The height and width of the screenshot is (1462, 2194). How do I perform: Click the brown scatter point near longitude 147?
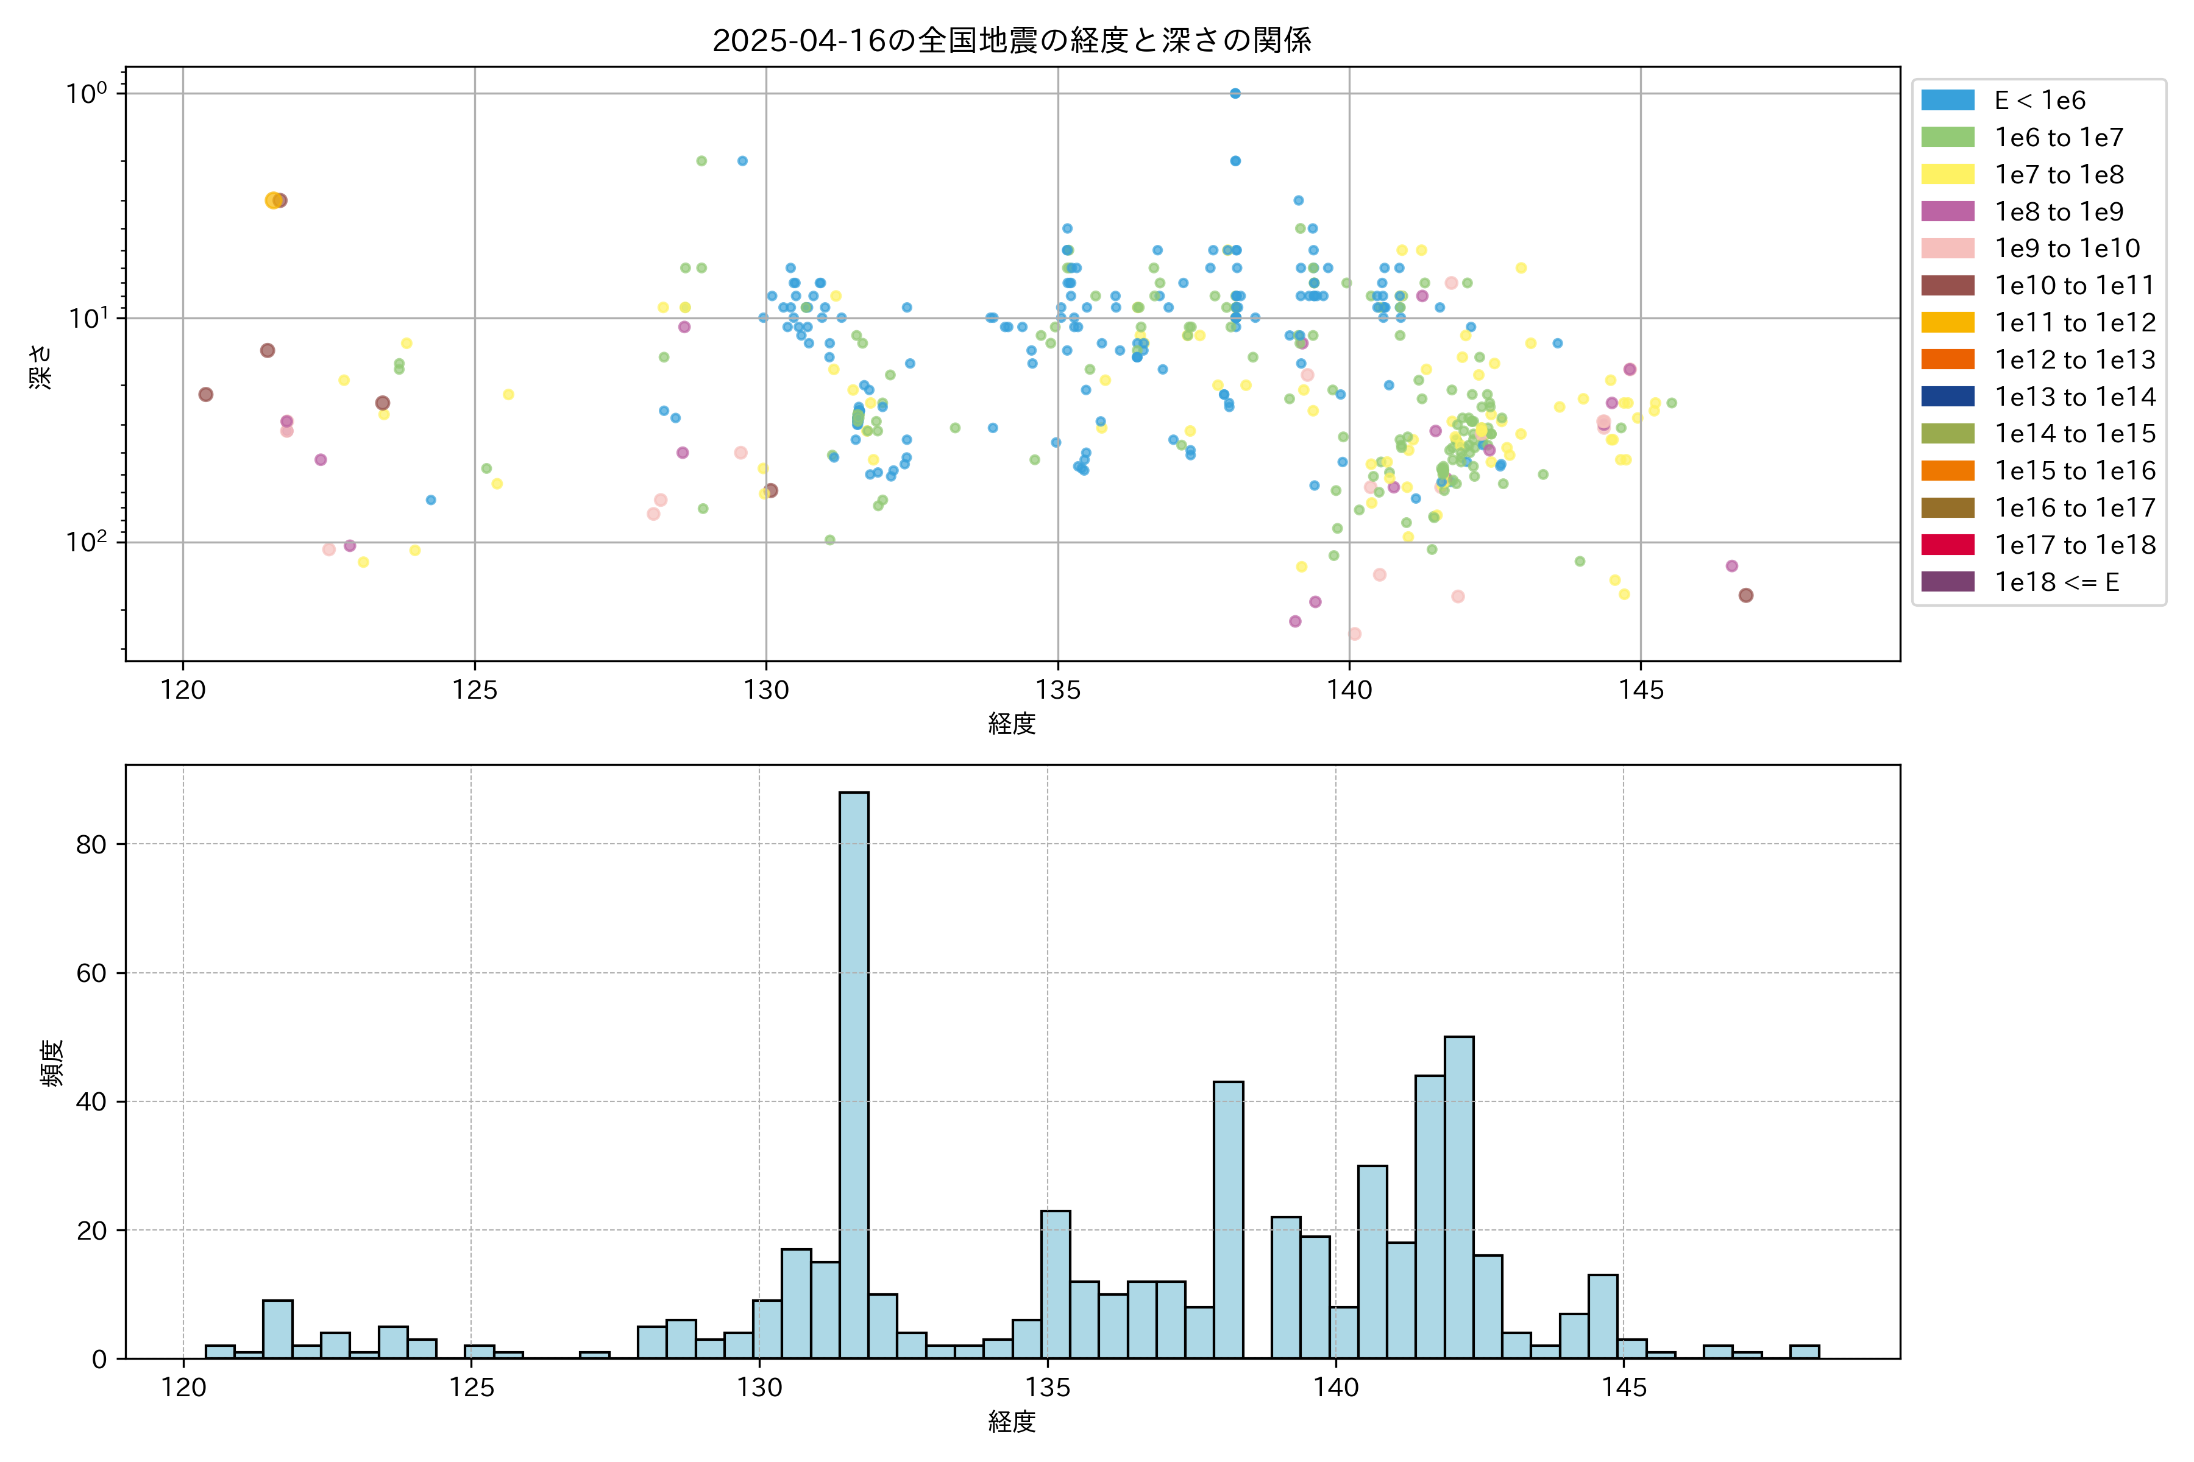click(1745, 595)
